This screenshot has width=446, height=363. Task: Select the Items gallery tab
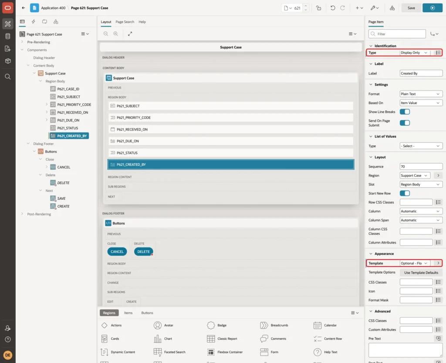pos(128,313)
